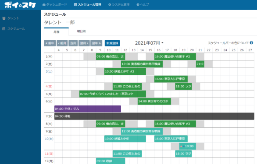Open the dark gray 04:00 休暇 bar
The width and height of the screenshot is (257, 164).
tap(154, 116)
